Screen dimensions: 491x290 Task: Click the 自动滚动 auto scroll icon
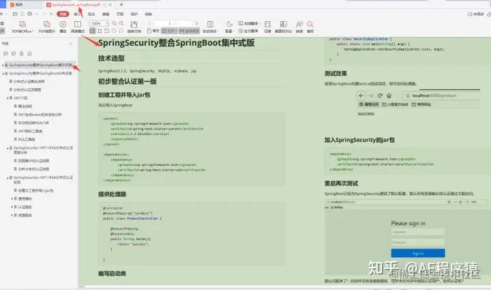210,25
